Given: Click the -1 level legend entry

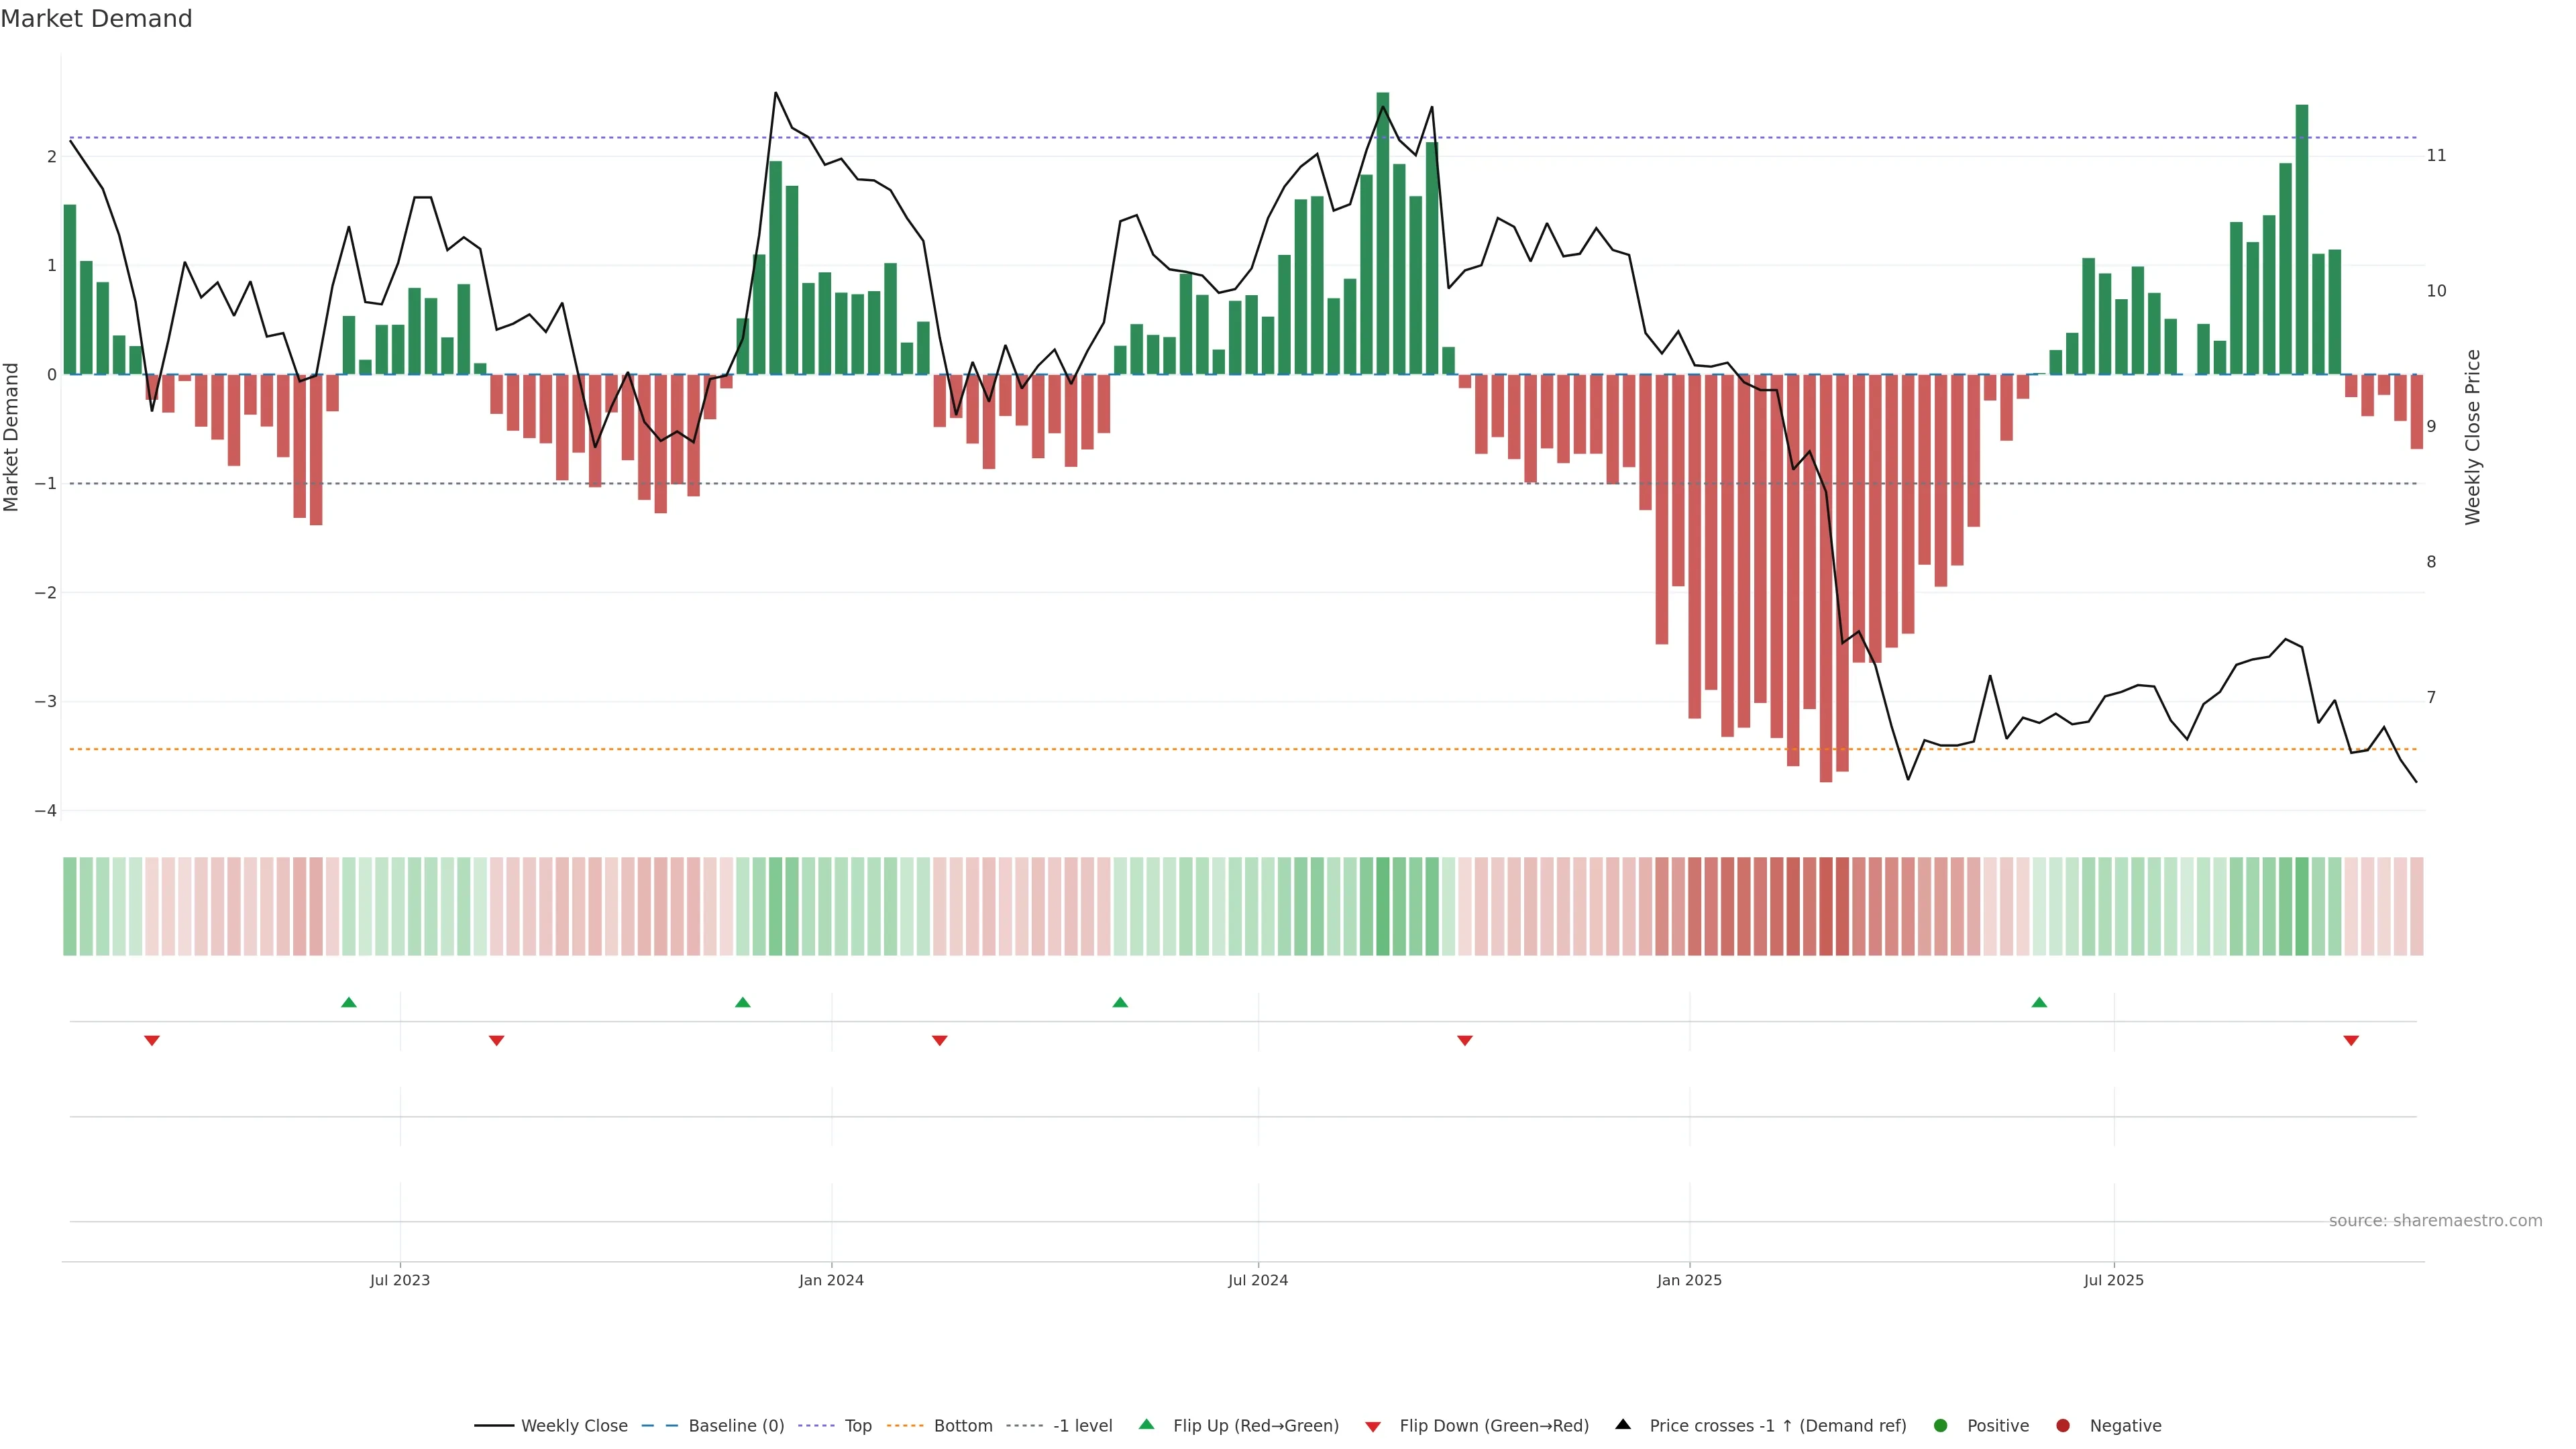Looking at the screenshot, I should (1082, 1425).
